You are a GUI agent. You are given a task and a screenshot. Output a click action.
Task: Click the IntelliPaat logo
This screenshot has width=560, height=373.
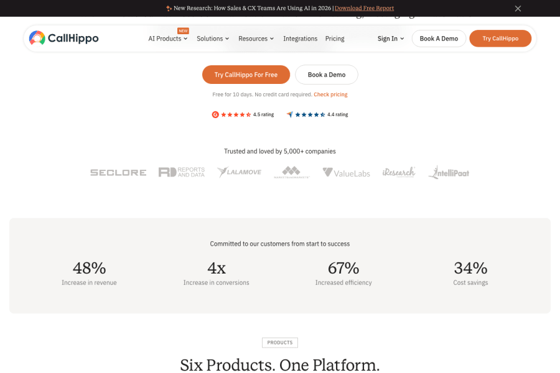[448, 172]
